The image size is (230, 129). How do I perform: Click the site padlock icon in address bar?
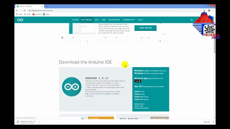point(29,10)
